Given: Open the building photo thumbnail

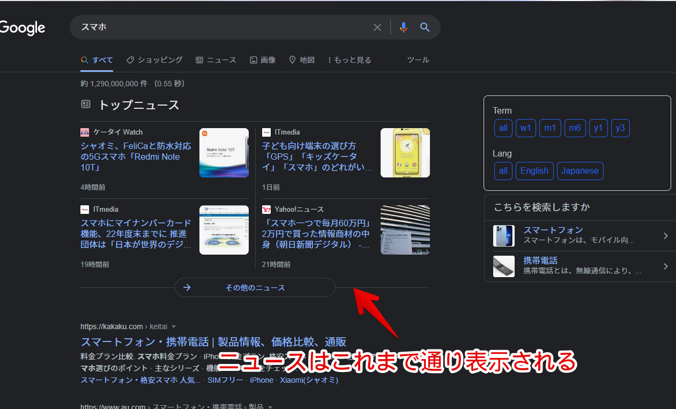Looking at the screenshot, I should point(405,230).
